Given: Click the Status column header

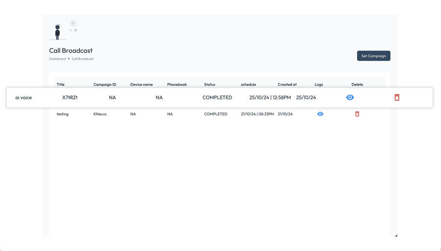Looking at the screenshot, I should coord(209,85).
